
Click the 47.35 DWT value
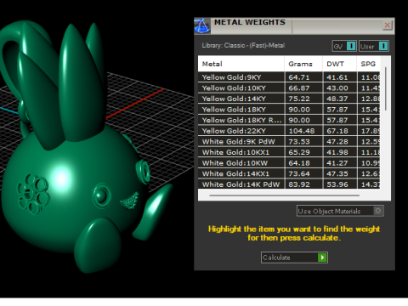[x=337, y=173]
